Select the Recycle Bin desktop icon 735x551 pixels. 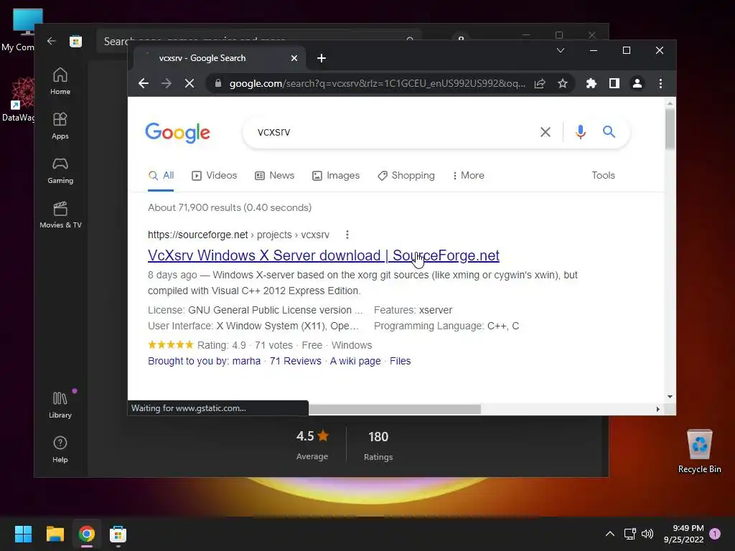[x=699, y=451]
